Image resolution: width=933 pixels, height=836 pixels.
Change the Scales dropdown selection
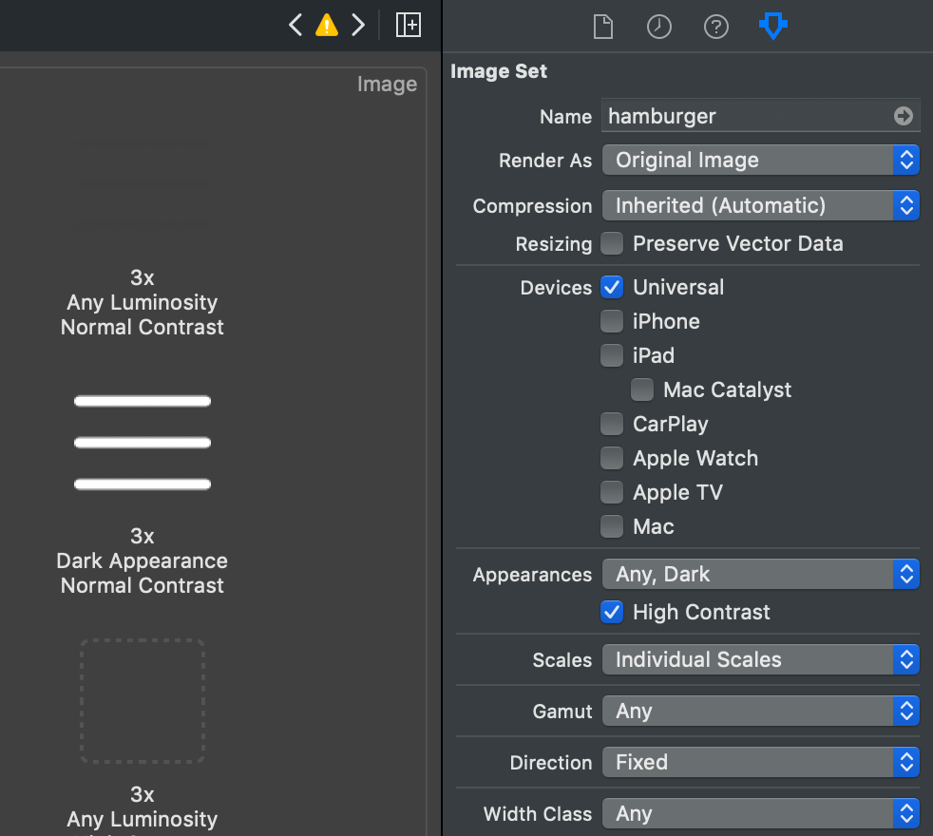click(x=760, y=660)
